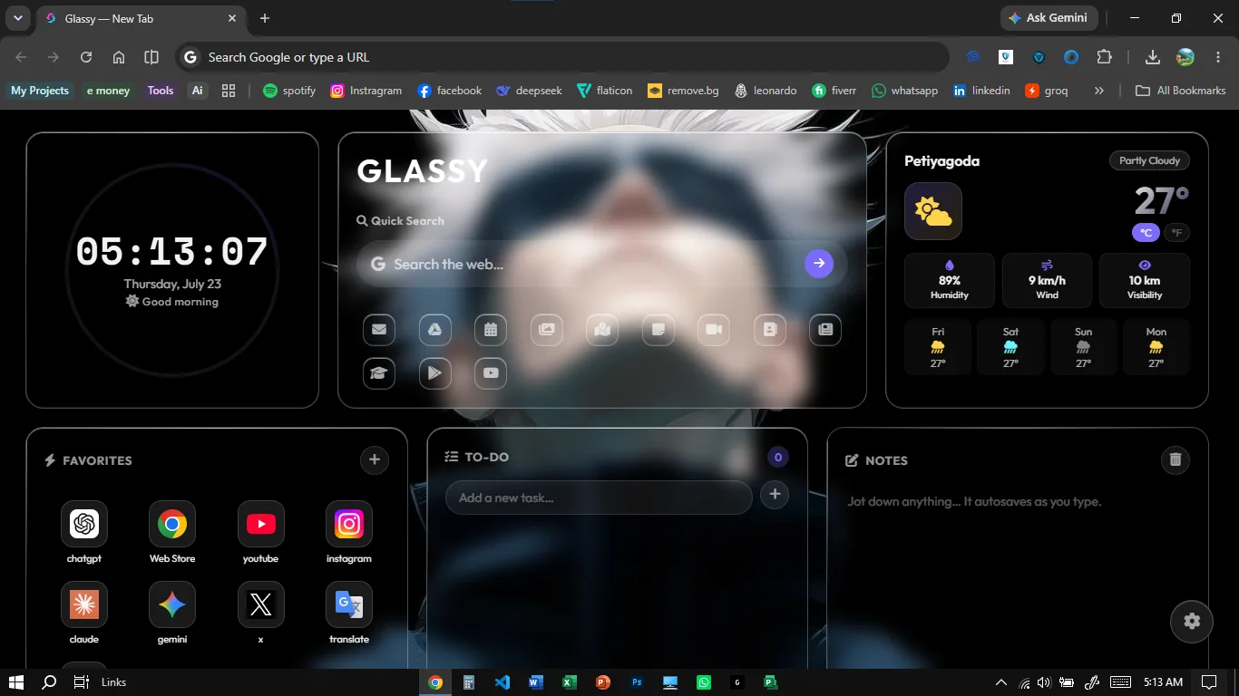Open the tab search dropdown arrow
Image resolution: width=1239 pixels, height=696 pixels.
coord(17,18)
